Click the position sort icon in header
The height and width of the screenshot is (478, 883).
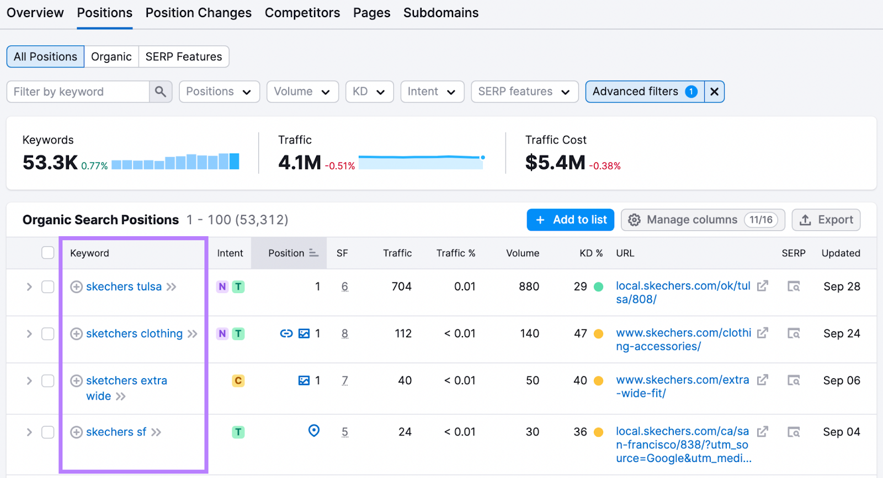(313, 253)
